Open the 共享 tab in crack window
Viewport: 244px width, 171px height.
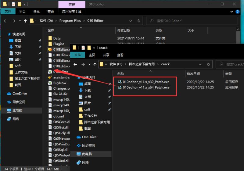(x=106, y=55)
